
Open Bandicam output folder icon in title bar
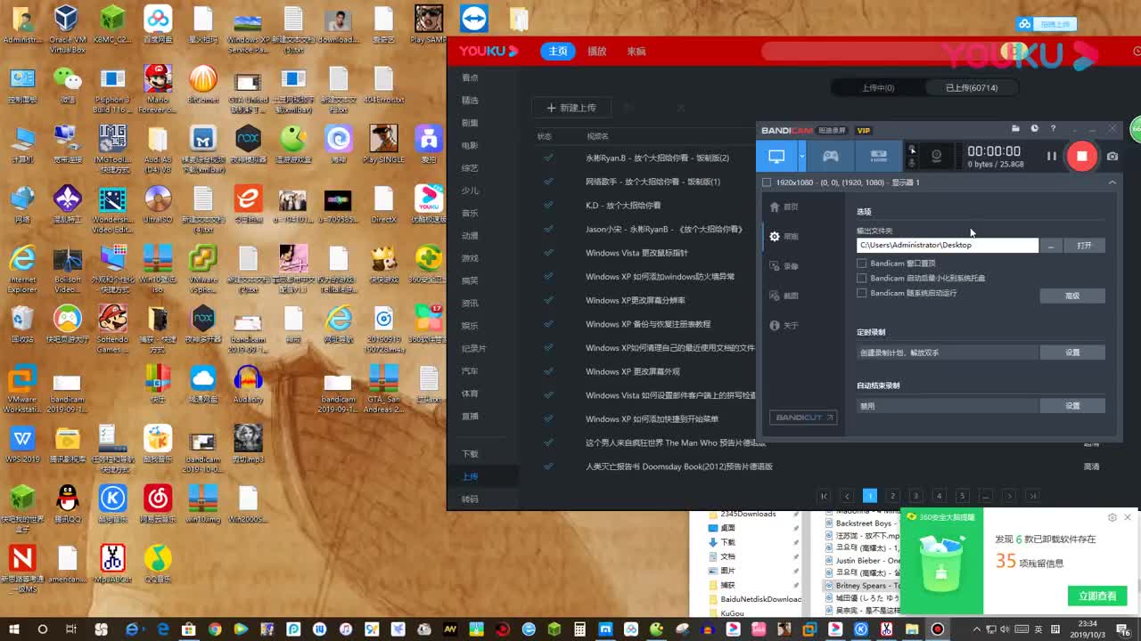[1015, 129]
